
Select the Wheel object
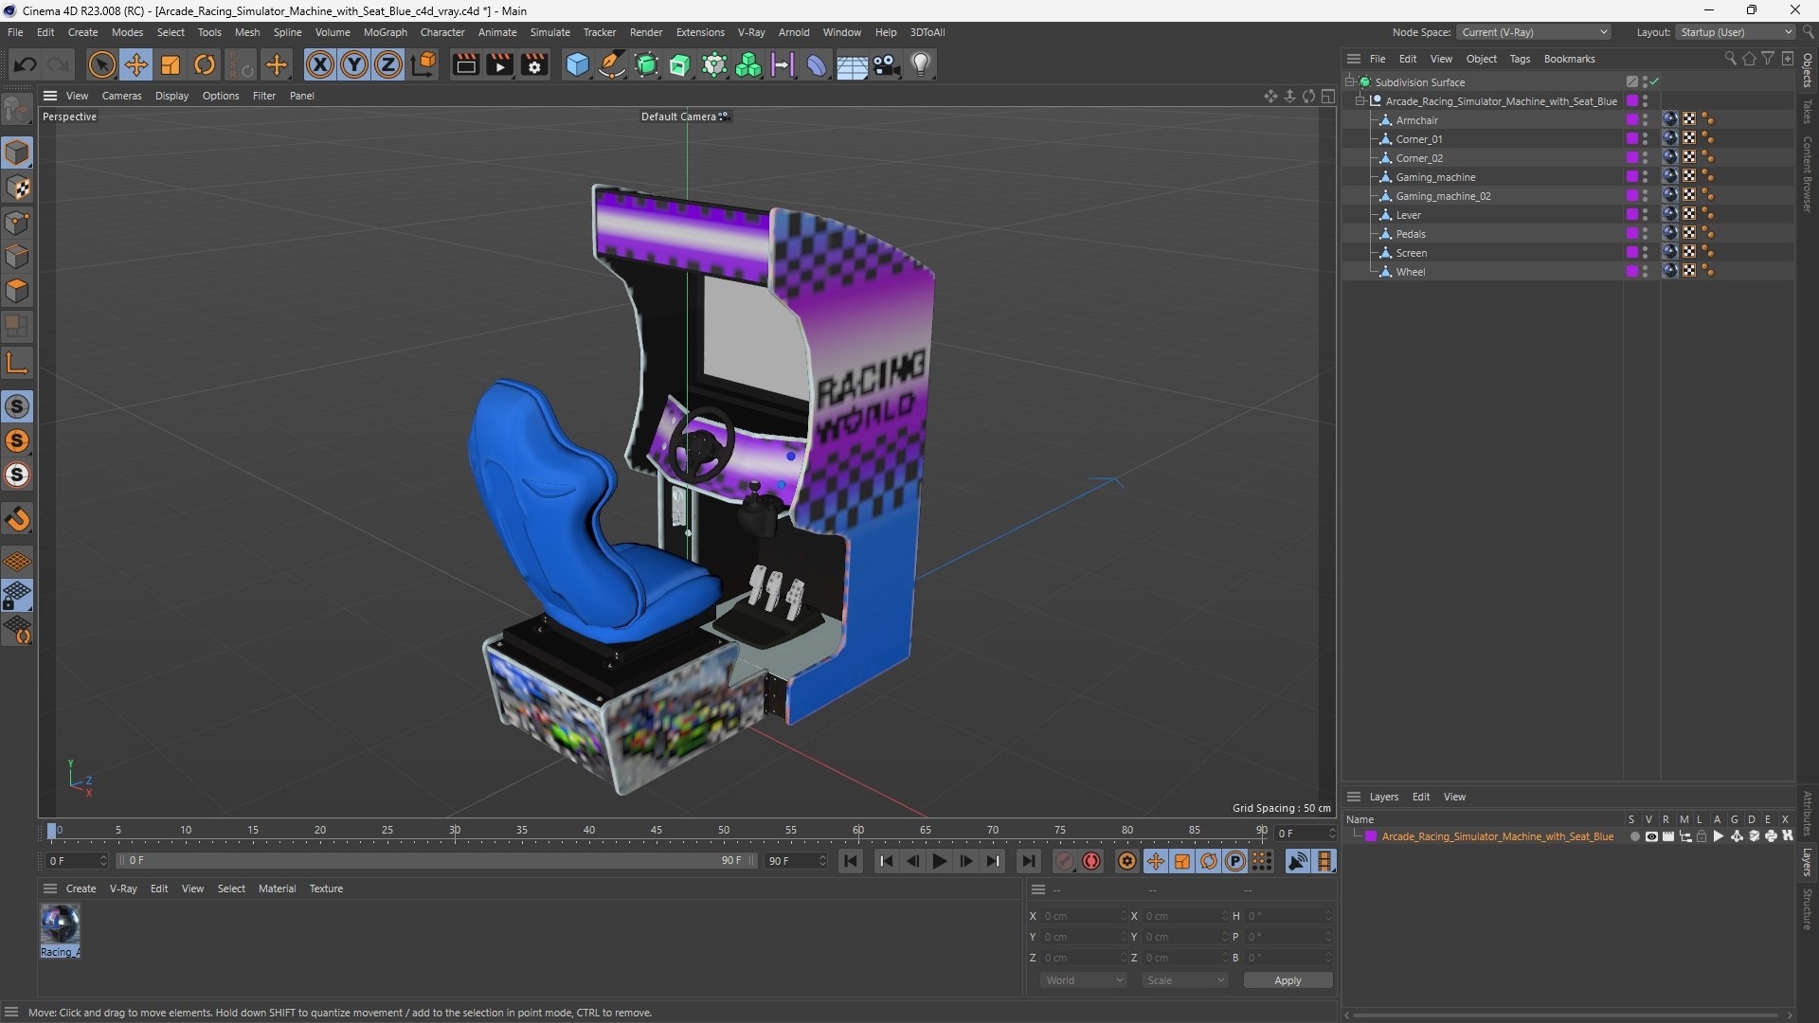[x=1410, y=272]
